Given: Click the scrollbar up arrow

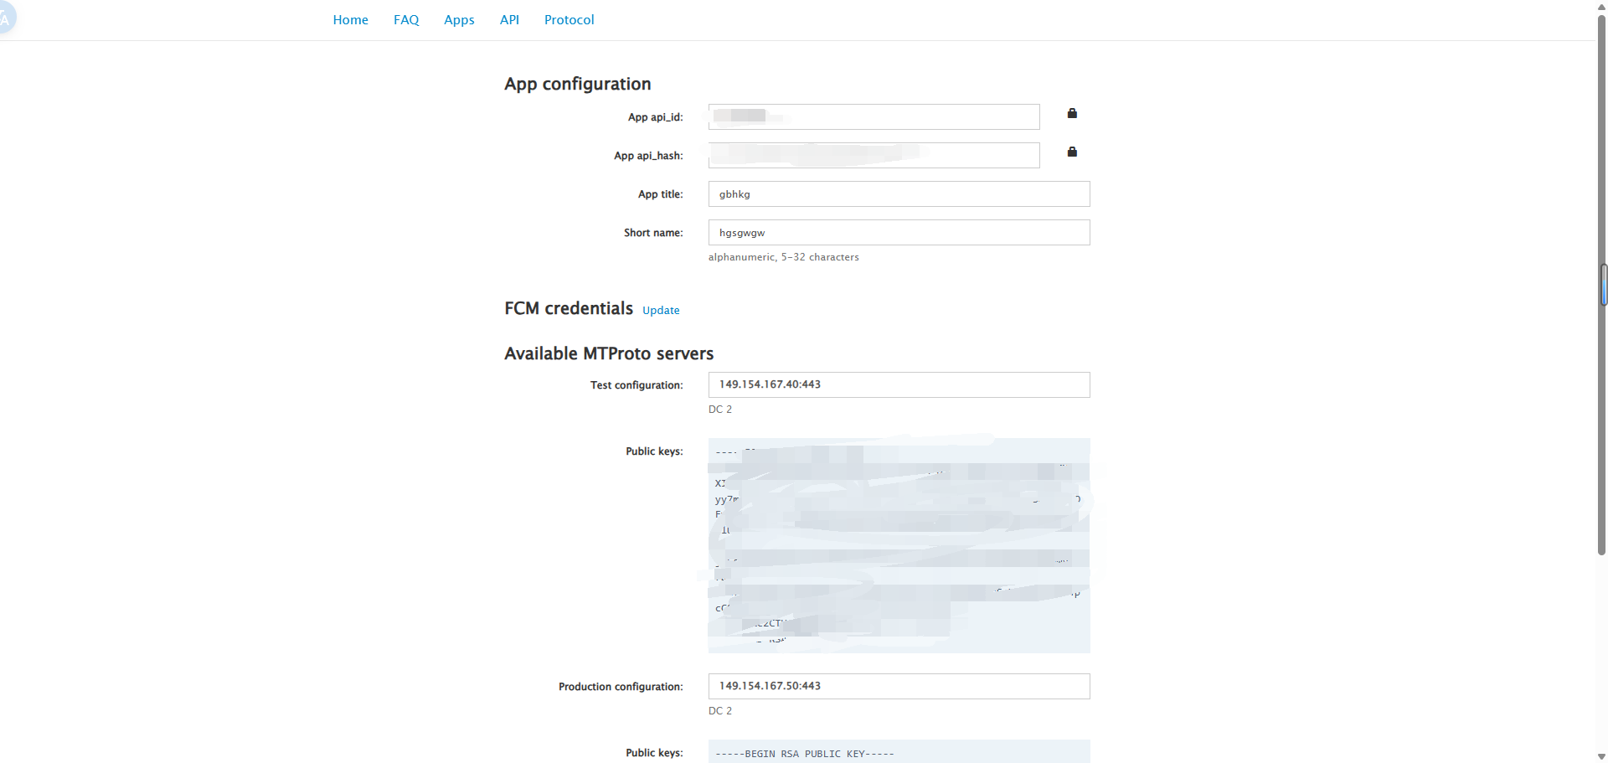Looking at the screenshot, I should 1602,7.
